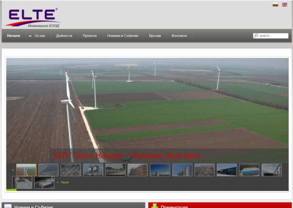293x208 pixels.
Task: Click the next arrow beside Пауза
Action: pyautogui.click(x=57, y=182)
